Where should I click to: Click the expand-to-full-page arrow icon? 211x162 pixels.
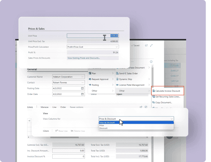(x=151, y=45)
